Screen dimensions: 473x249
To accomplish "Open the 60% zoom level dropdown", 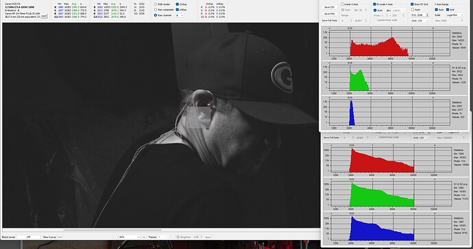I will pyautogui.click(x=129, y=237).
